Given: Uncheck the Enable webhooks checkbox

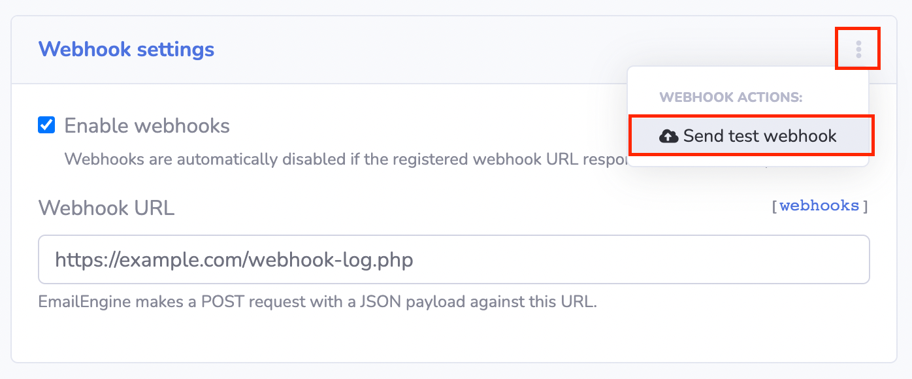Looking at the screenshot, I should [46, 125].
